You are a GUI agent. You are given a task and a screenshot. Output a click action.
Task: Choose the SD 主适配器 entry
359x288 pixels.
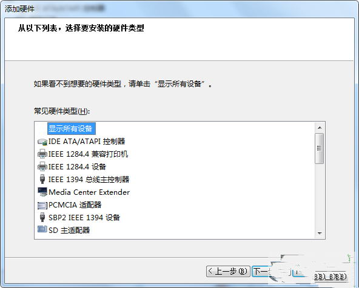[69, 230]
